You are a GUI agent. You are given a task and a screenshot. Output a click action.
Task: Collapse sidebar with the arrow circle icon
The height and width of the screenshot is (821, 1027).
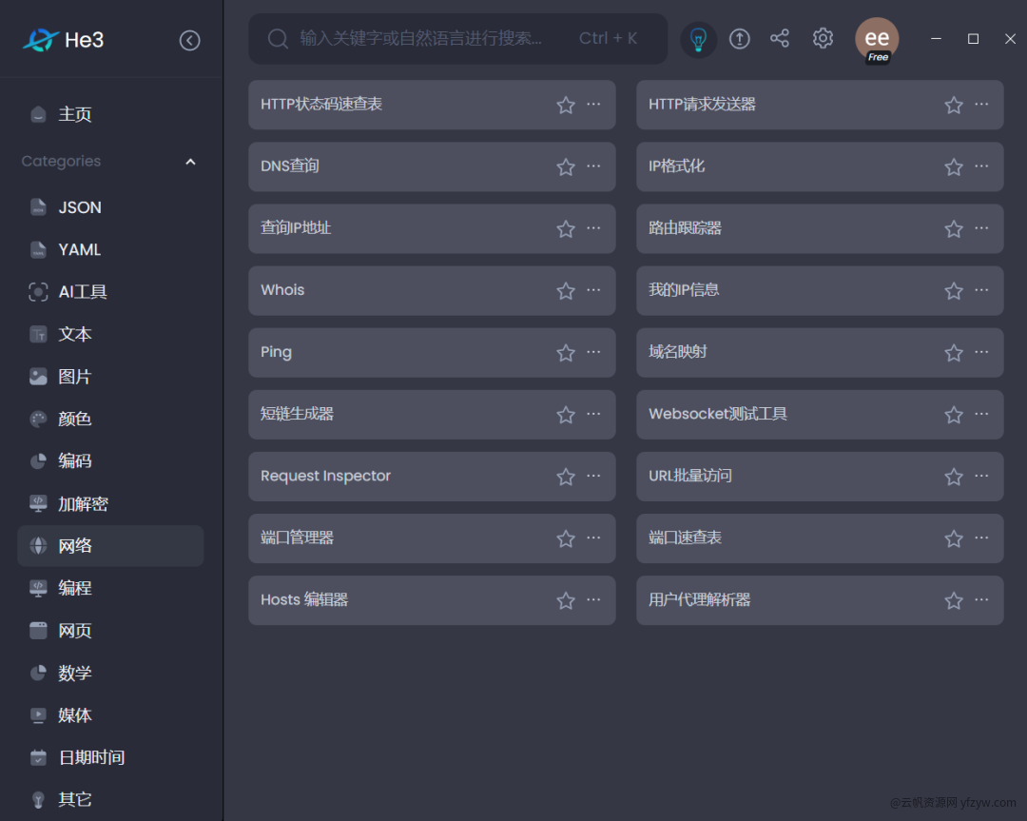click(190, 40)
